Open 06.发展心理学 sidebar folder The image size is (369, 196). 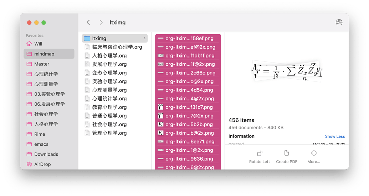(49, 104)
